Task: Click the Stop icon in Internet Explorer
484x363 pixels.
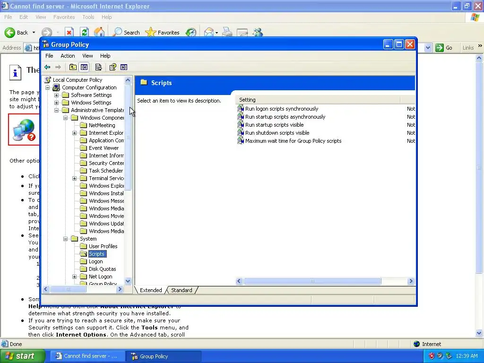Action: pos(69,33)
